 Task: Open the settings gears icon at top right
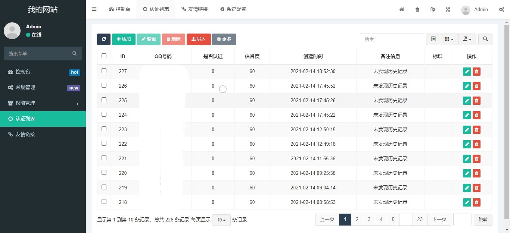[x=502, y=9]
